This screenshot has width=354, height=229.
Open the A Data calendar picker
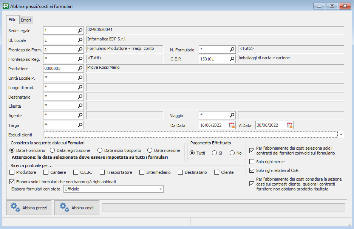click(x=289, y=125)
